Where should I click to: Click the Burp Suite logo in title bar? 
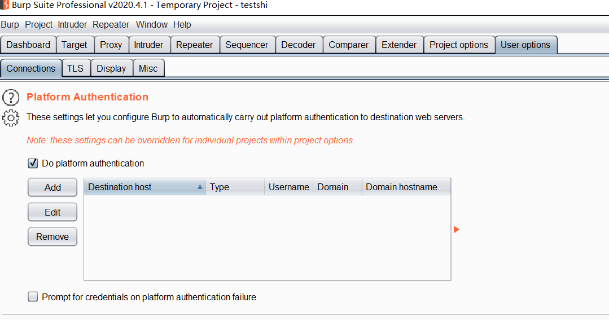point(5,5)
